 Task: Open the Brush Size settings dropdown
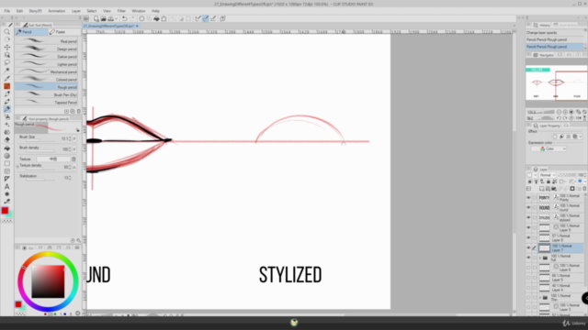(x=74, y=138)
